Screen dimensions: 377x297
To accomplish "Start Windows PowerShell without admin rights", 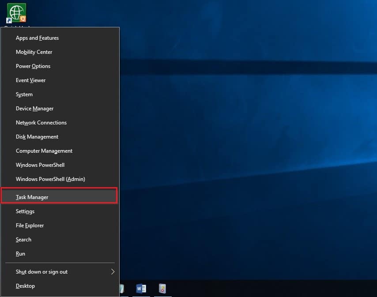I will coord(60,165).
